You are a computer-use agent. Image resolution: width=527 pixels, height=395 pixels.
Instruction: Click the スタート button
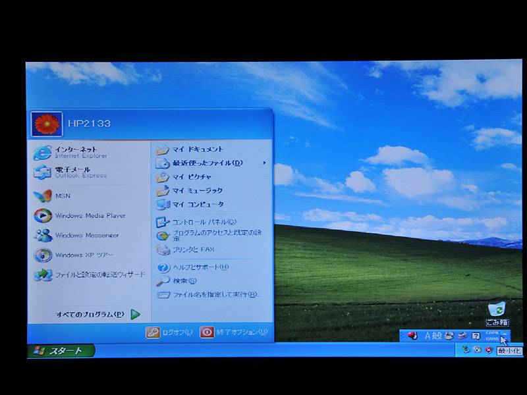click(x=61, y=351)
